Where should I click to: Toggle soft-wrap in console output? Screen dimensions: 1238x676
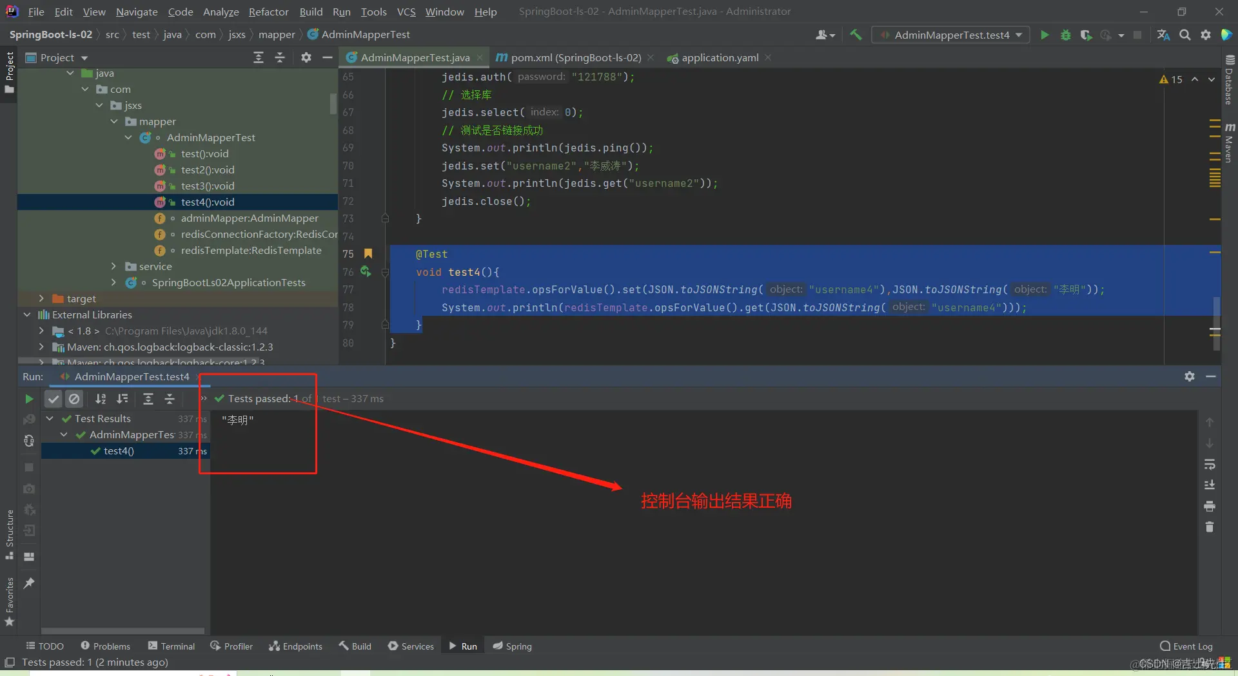(1210, 464)
